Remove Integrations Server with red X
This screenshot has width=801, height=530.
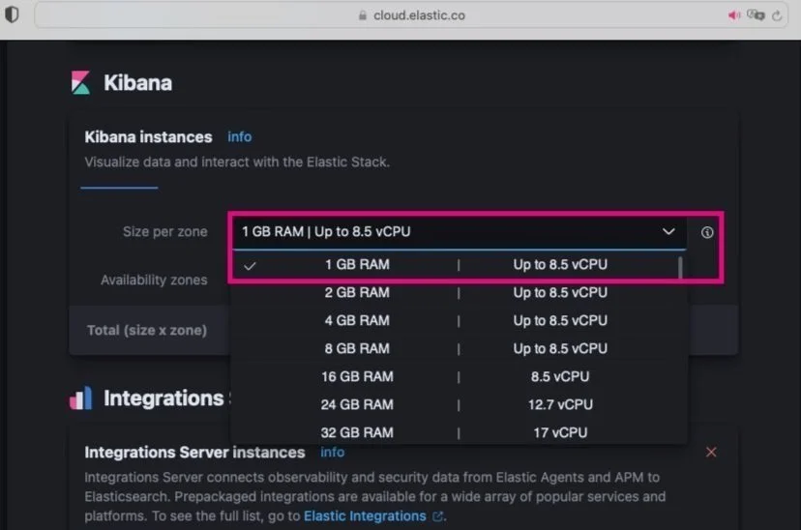(x=711, y=453)
